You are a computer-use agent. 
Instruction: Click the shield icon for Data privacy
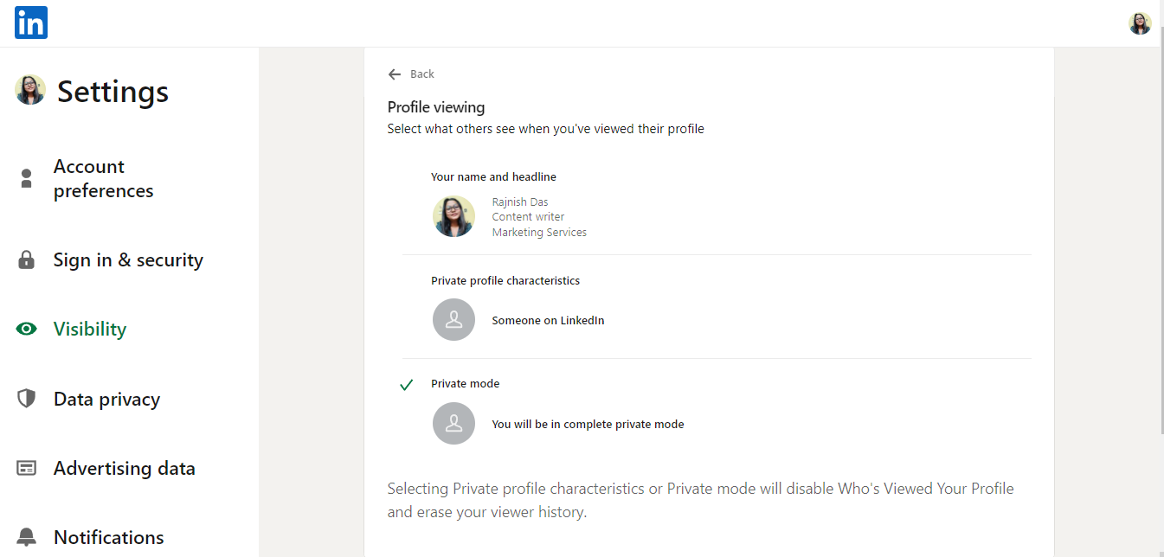click(25, 398)
